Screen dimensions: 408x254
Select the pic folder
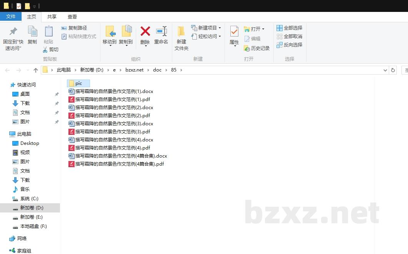78,83
